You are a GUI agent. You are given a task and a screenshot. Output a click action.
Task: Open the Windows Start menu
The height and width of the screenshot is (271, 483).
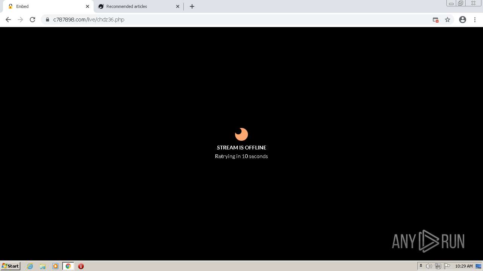pyautogui.click(x=10, y=266)
